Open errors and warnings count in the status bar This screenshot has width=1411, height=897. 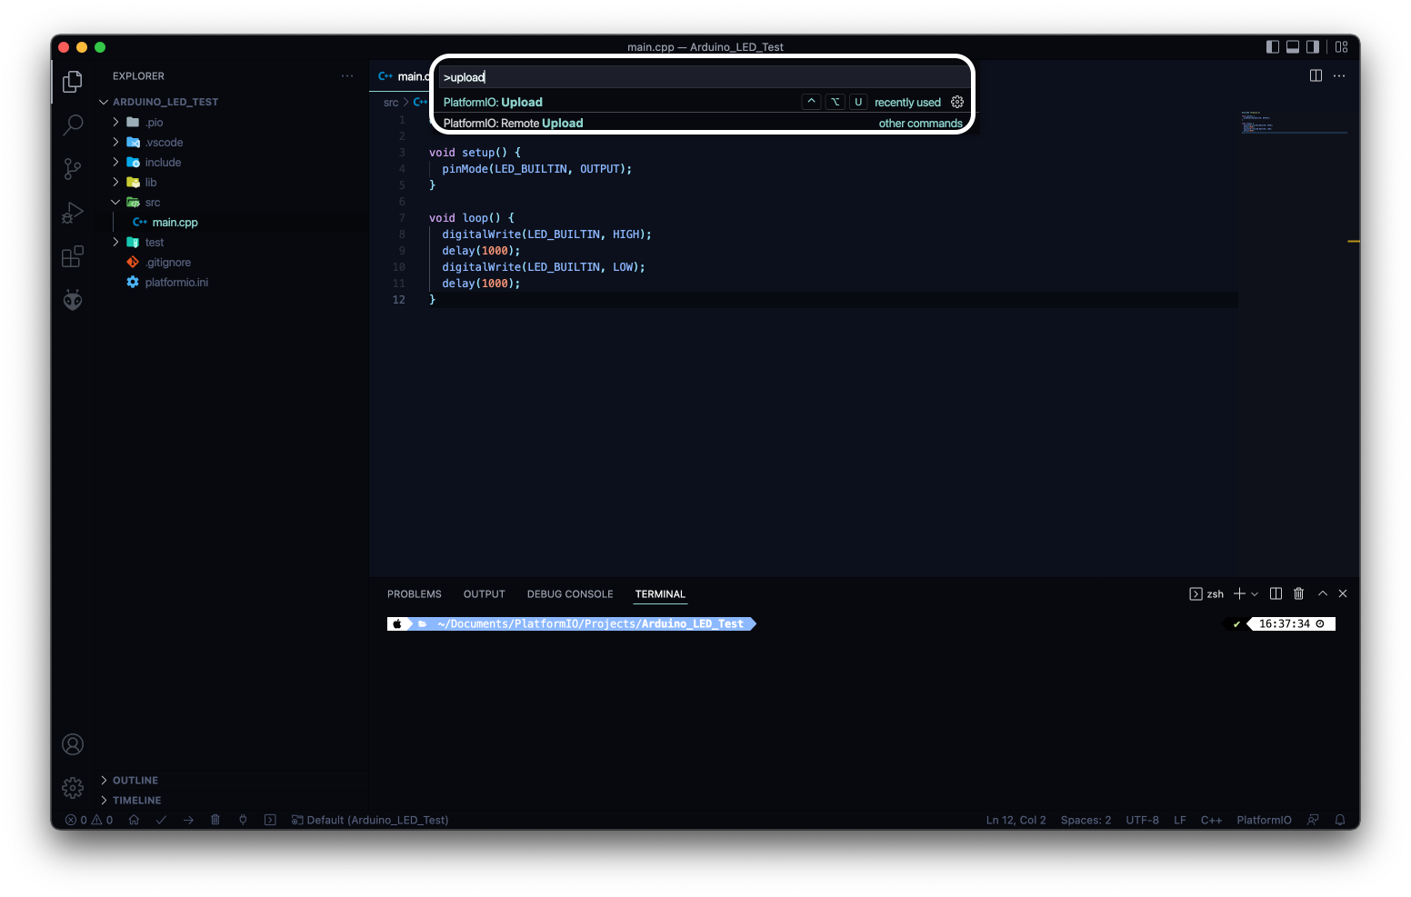89,820
